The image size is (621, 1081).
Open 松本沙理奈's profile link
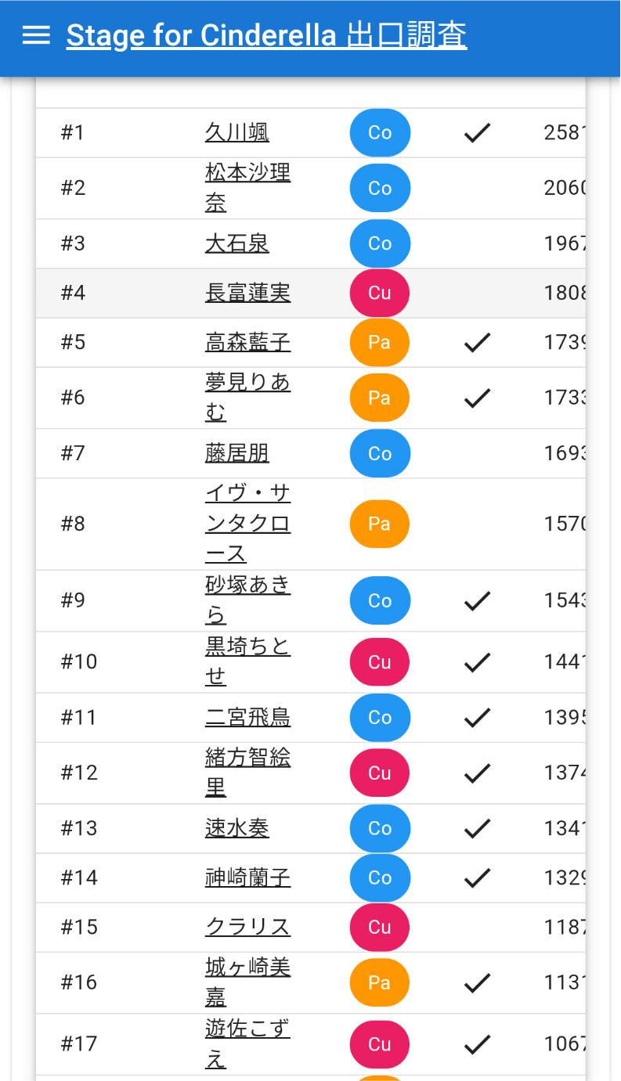coord(247,188)
